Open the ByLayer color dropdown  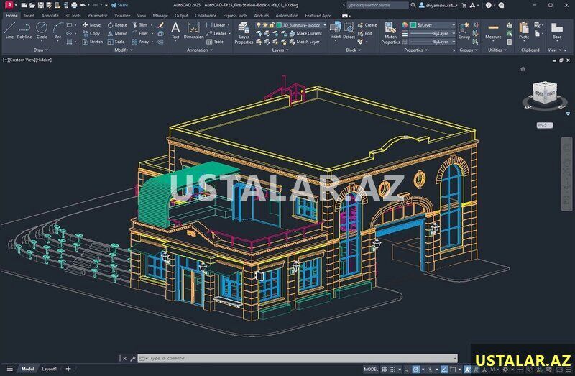tap(433, 25)
